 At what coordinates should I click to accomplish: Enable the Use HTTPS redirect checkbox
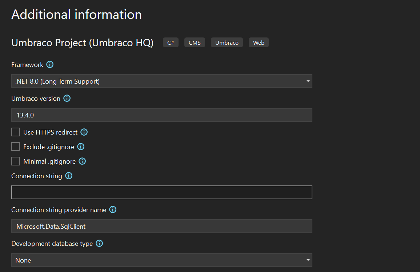pos(16,132)
